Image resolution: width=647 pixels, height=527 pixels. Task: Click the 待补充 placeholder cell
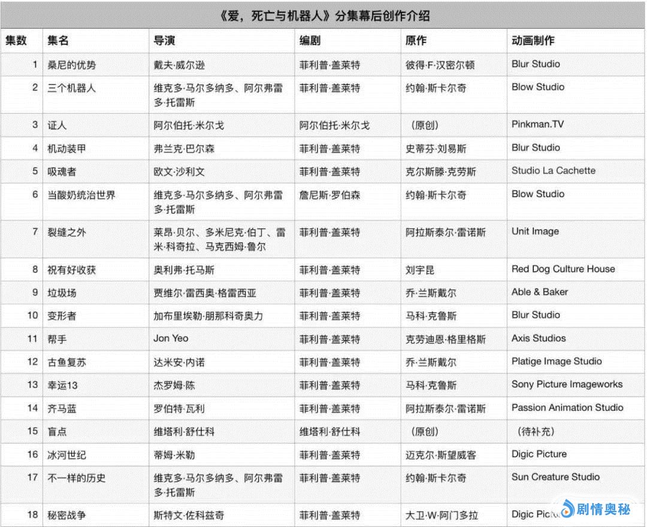tap(536, 431)
